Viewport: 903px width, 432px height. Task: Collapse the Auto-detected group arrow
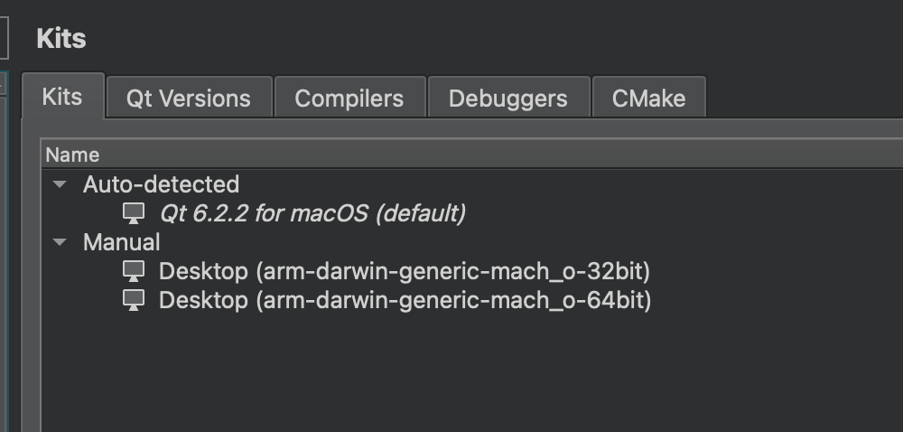coord(60,184)
